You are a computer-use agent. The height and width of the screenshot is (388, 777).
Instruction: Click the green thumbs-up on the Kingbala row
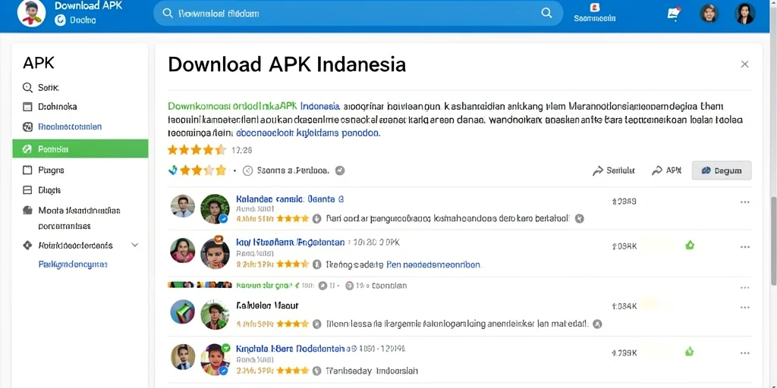689,352
